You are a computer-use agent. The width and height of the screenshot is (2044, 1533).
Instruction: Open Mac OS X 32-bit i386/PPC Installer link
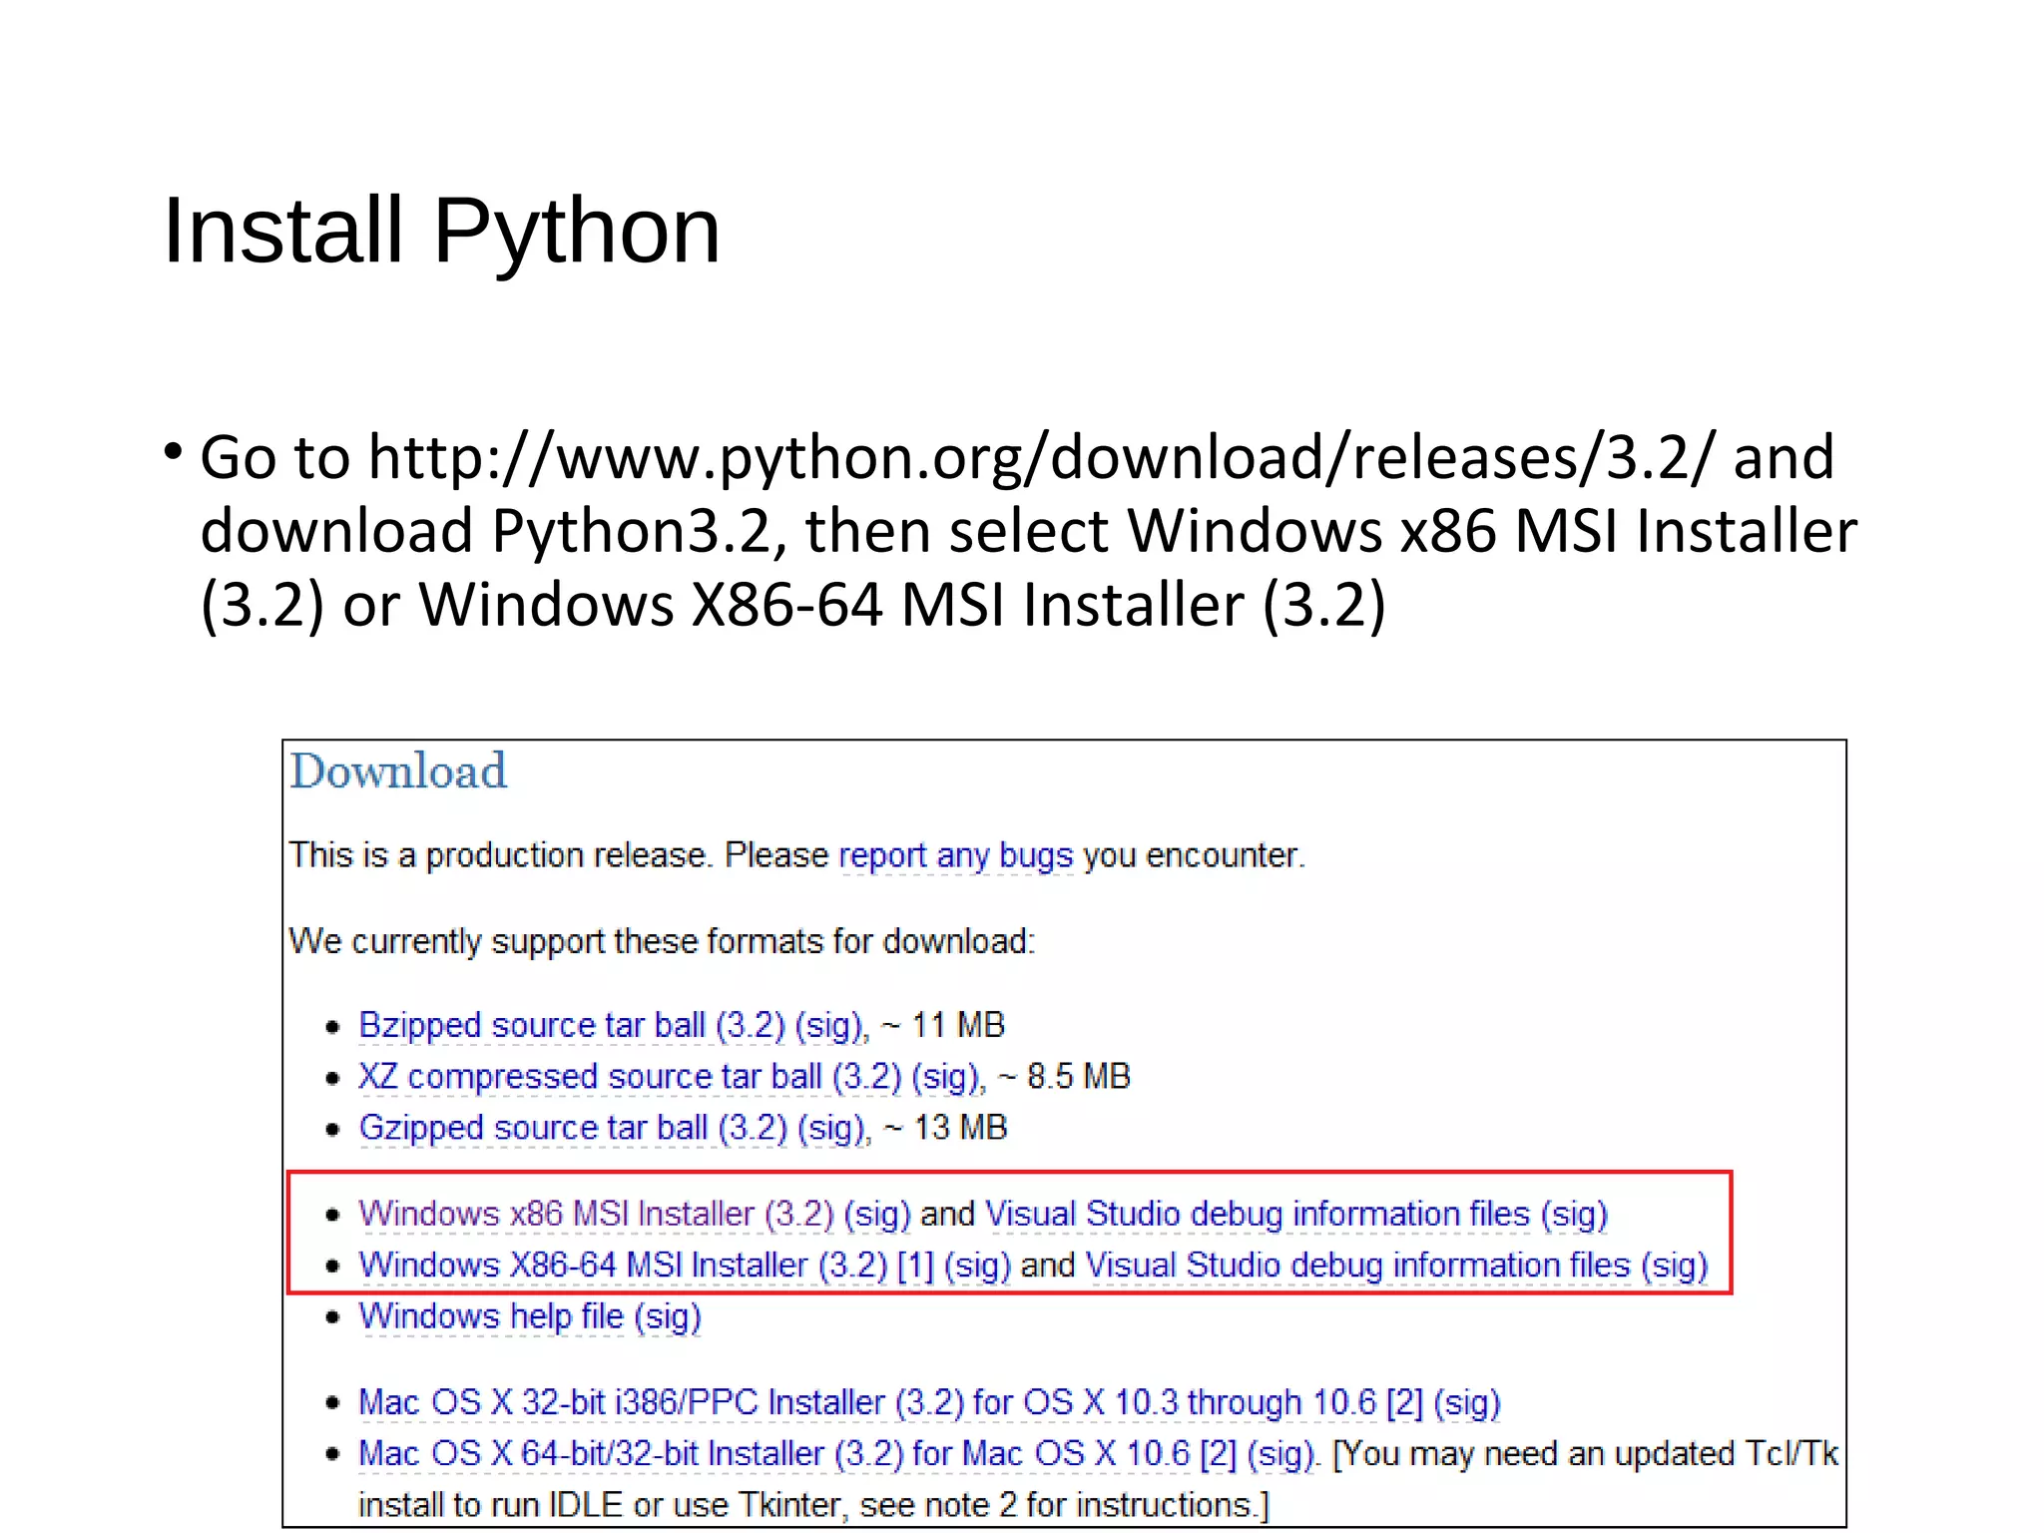click(866, 1402)
